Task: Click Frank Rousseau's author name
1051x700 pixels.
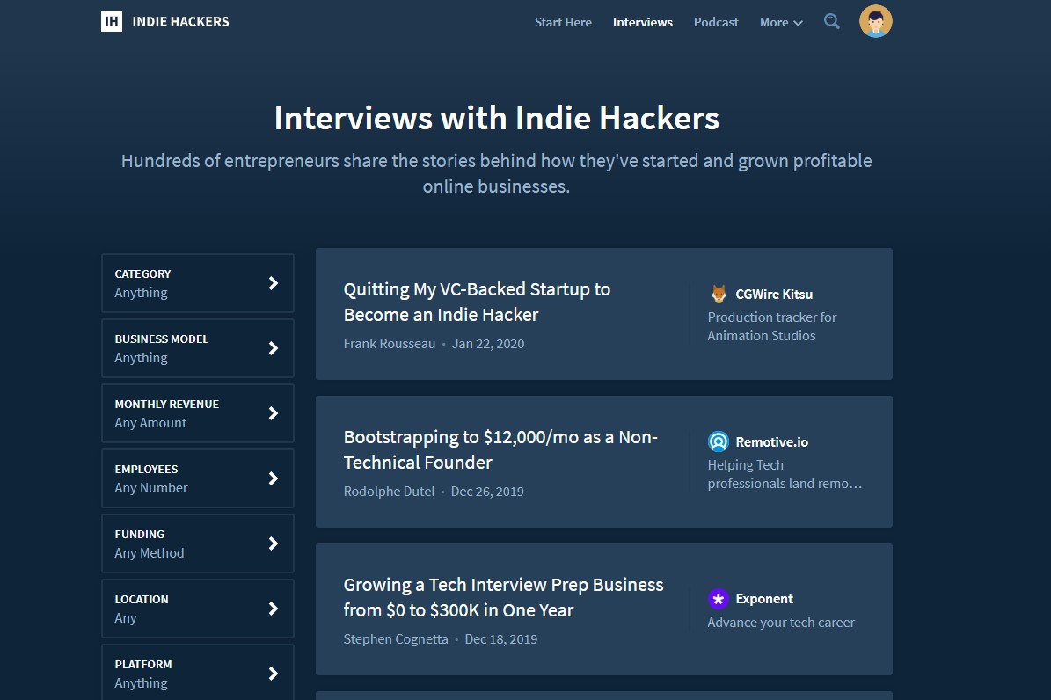Action: click(390, 344)
